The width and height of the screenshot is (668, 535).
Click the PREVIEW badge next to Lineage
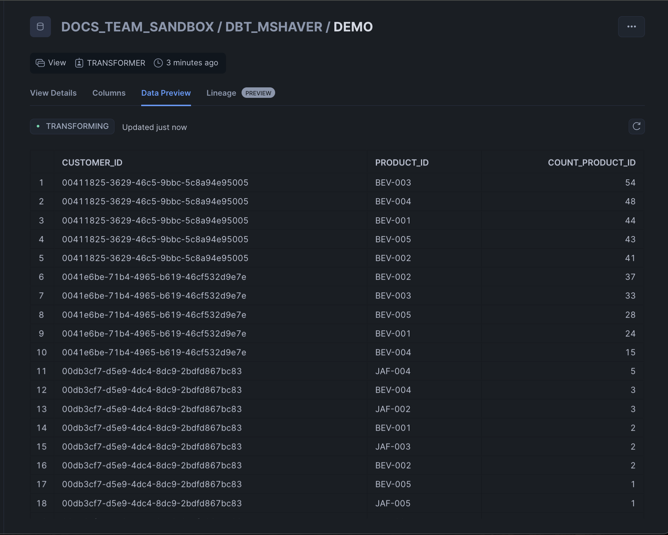(x=258, y=93)
